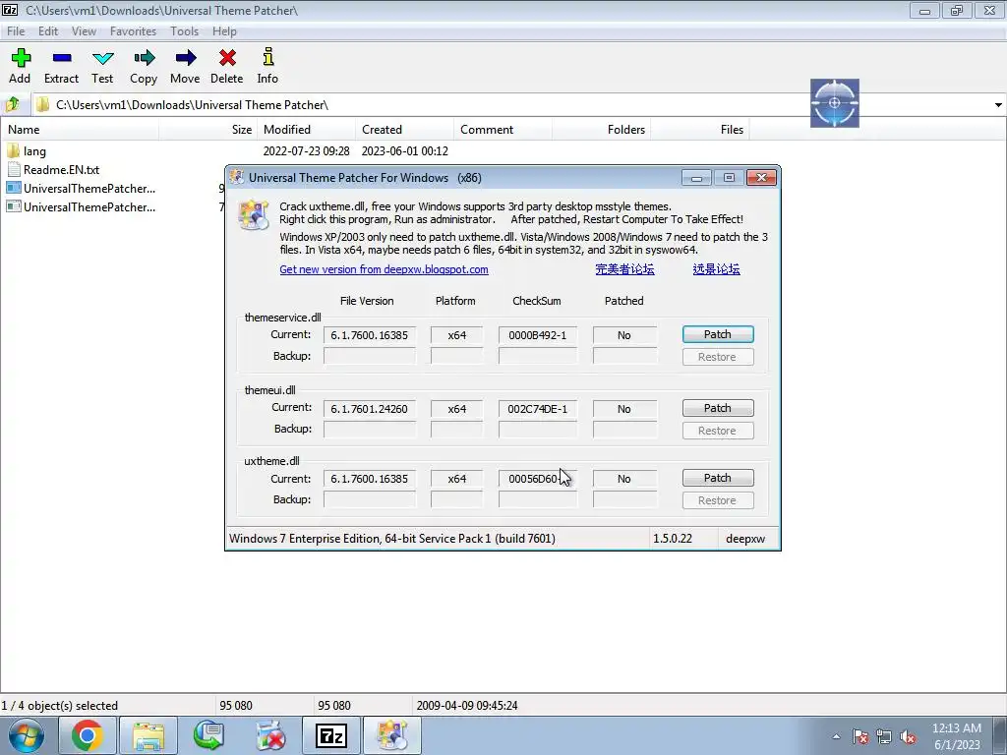
Task: Click the uxtheme.dll current file version field
Action: coord(370,479)
